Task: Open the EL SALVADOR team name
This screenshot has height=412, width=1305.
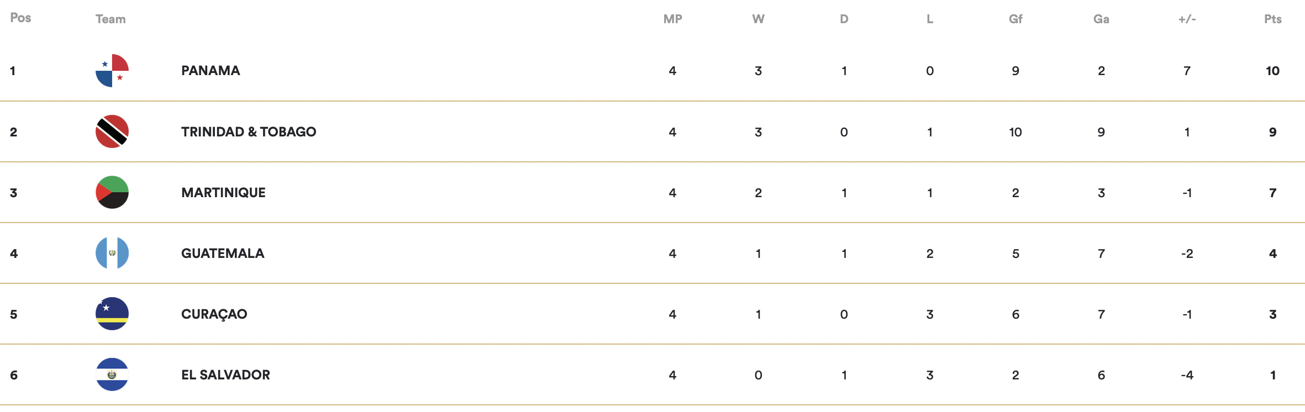Action: (x=225, y=374)
